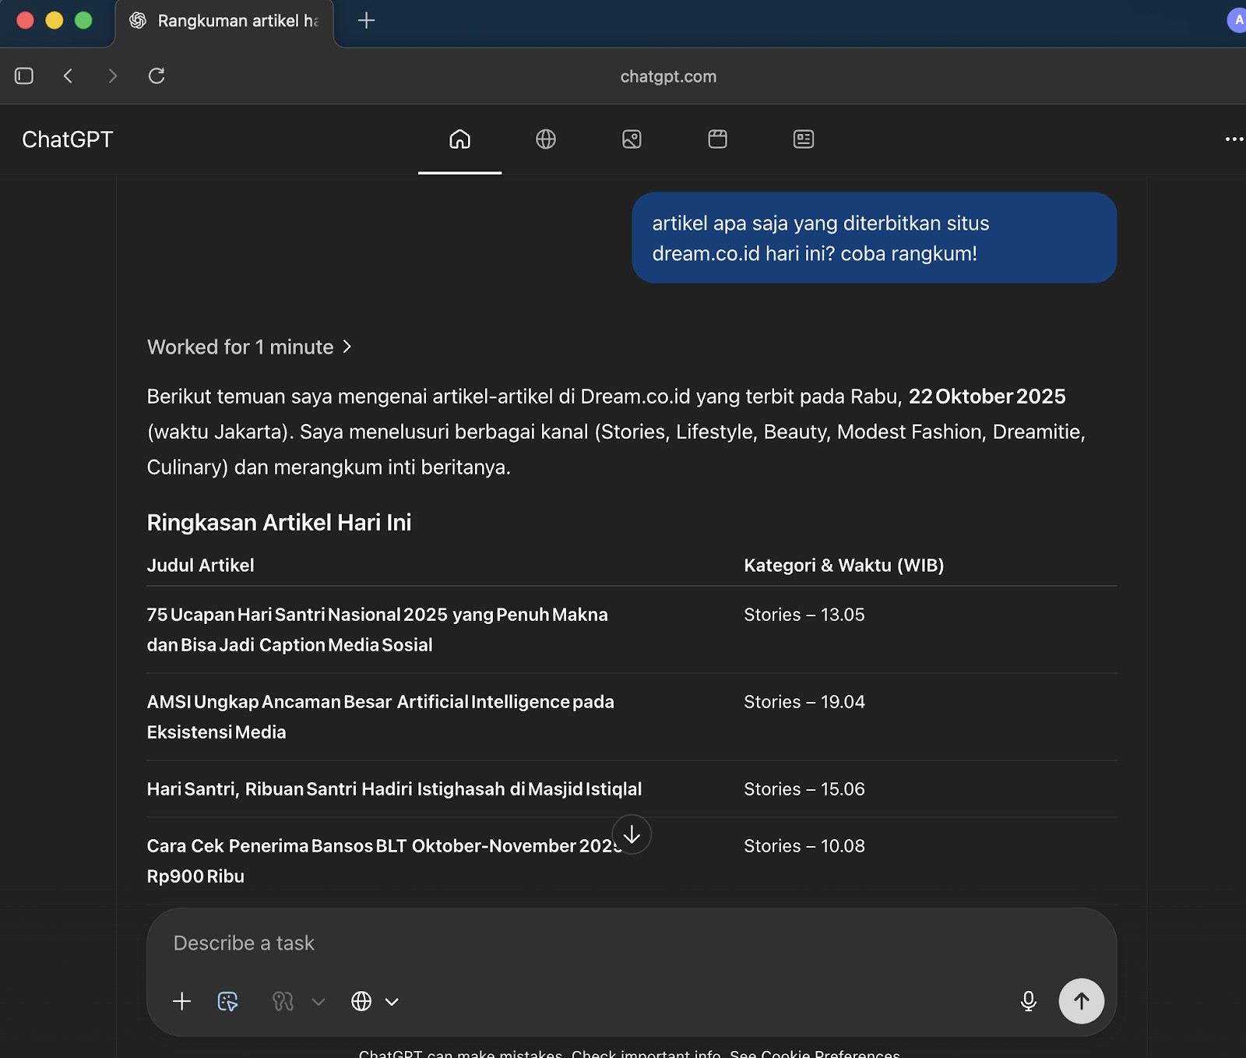The height and width of the screenshot is (1058, 1246).
Task: Click the scroll-to-bottom arrow button
Action: [632, 834]
